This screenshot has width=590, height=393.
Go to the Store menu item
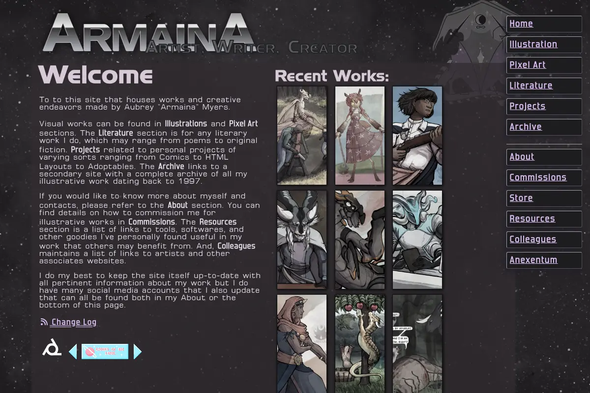tap(544, 198)
